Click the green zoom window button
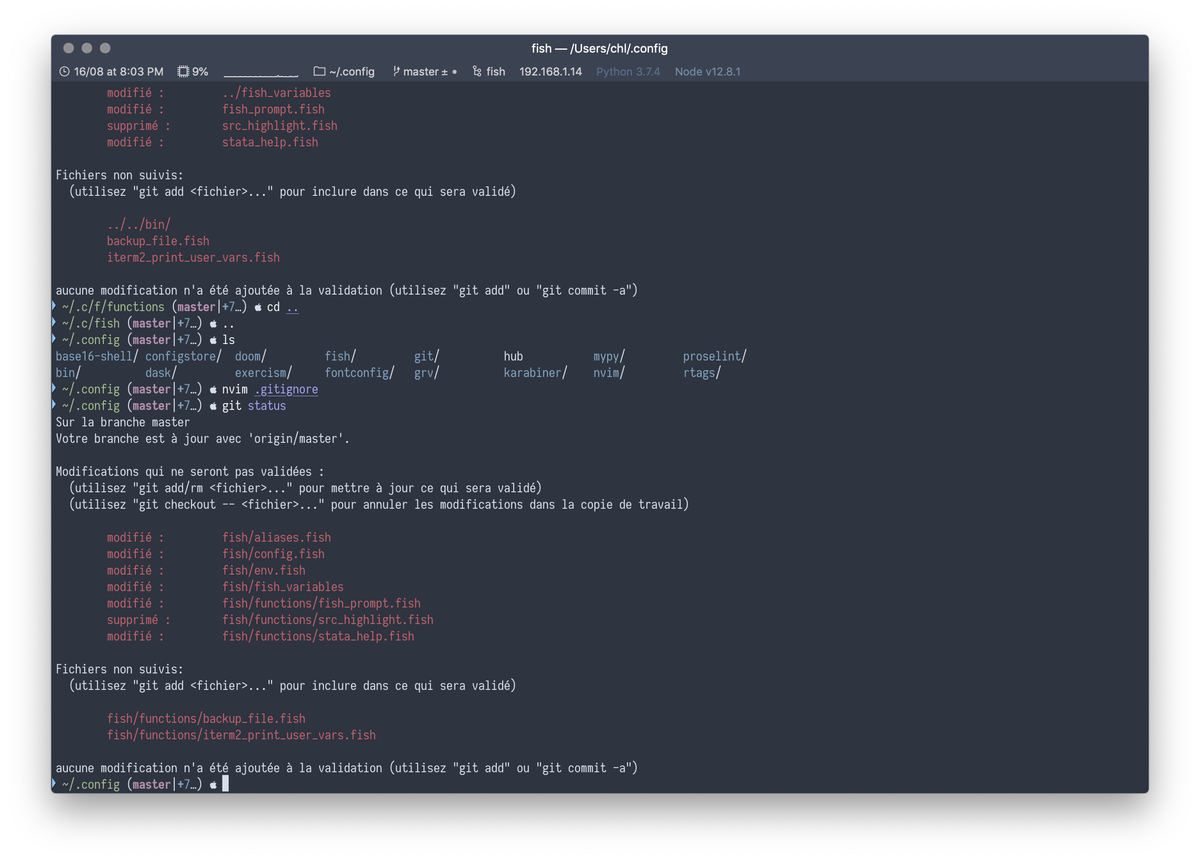The height and width of the screenshot is (861, 1200). pos(105,48)
